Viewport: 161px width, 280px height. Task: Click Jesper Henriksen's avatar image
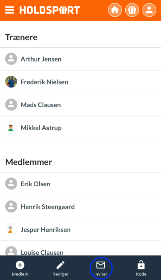tap(11, 229)
